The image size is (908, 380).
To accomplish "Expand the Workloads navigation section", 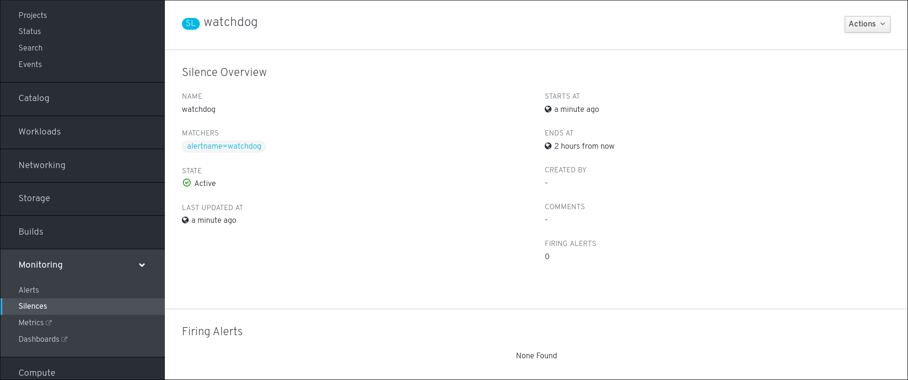I will (x=40, y=132).
